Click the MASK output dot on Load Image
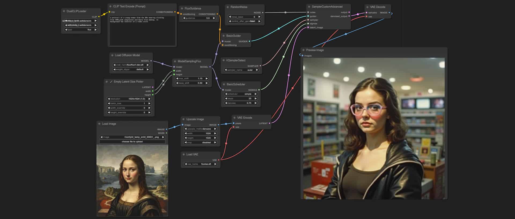 (167, 133)
